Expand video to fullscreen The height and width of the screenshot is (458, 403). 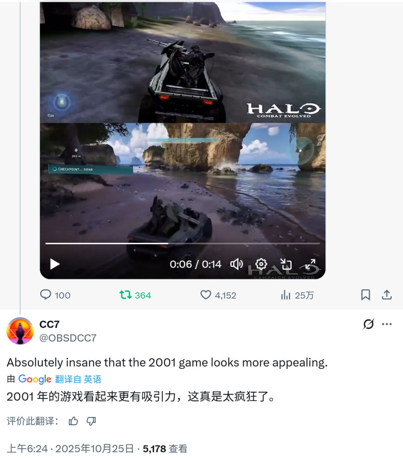310,264
